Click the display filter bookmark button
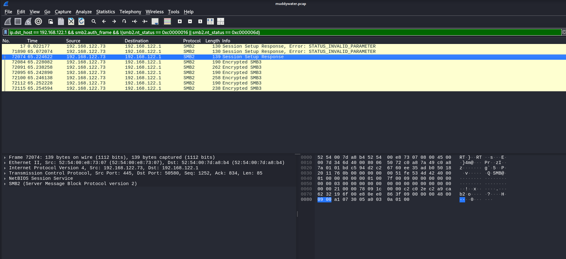This screenshot has width=566, height=259. pos(5,32)
